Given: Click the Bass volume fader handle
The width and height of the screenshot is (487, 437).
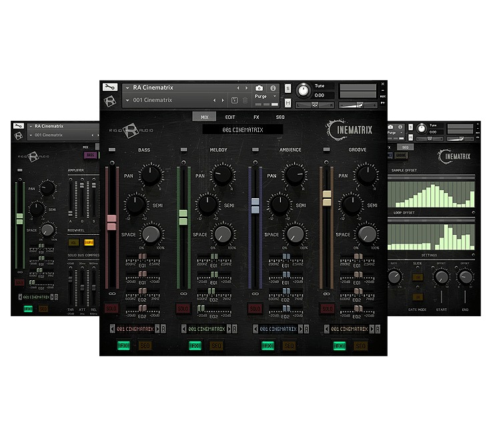Looking at the screenshot, I should [112, 222].
